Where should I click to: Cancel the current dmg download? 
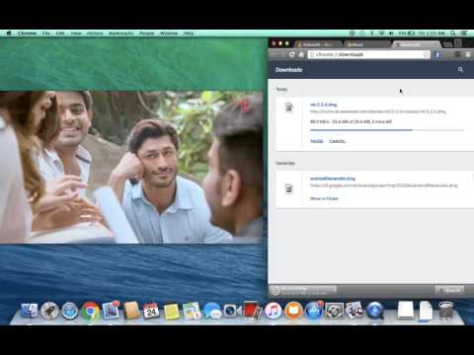coord(337,141)
